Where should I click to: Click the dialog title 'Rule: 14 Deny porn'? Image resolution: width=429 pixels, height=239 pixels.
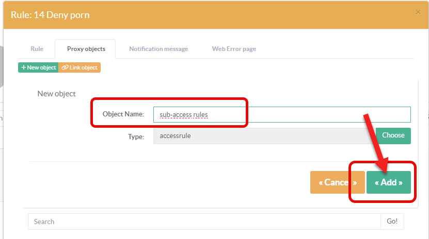pyautogui.click(x=50, y=15)
